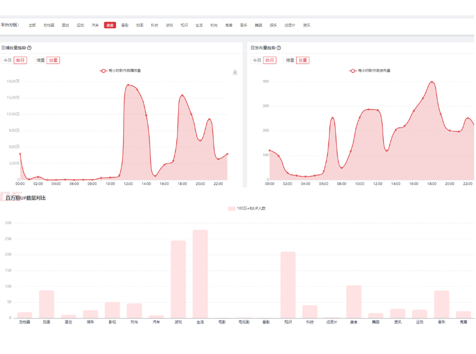Click the 美食 selected category button
476x354 pixels.
click(110, 25)
